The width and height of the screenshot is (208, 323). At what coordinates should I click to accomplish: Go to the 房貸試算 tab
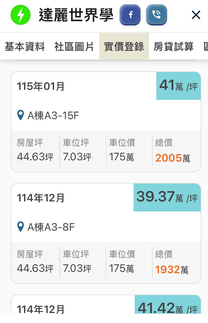coord(174,47)
